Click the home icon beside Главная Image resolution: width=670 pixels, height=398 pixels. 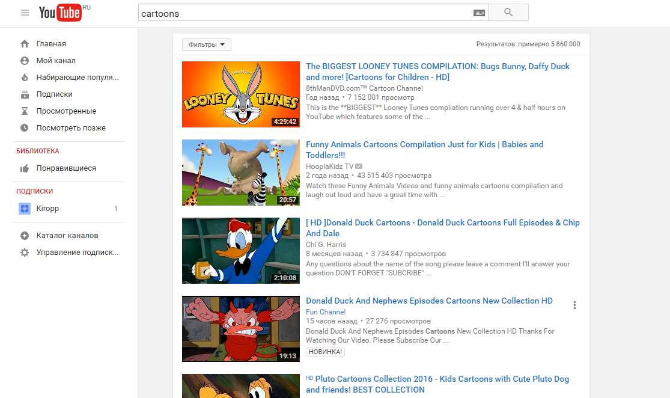[x=25, y=44]
